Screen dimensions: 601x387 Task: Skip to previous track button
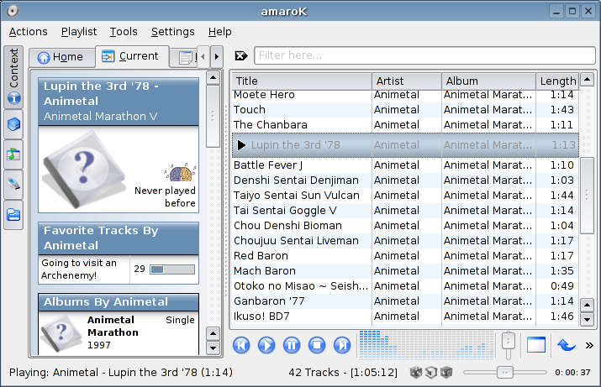(241, 345)
